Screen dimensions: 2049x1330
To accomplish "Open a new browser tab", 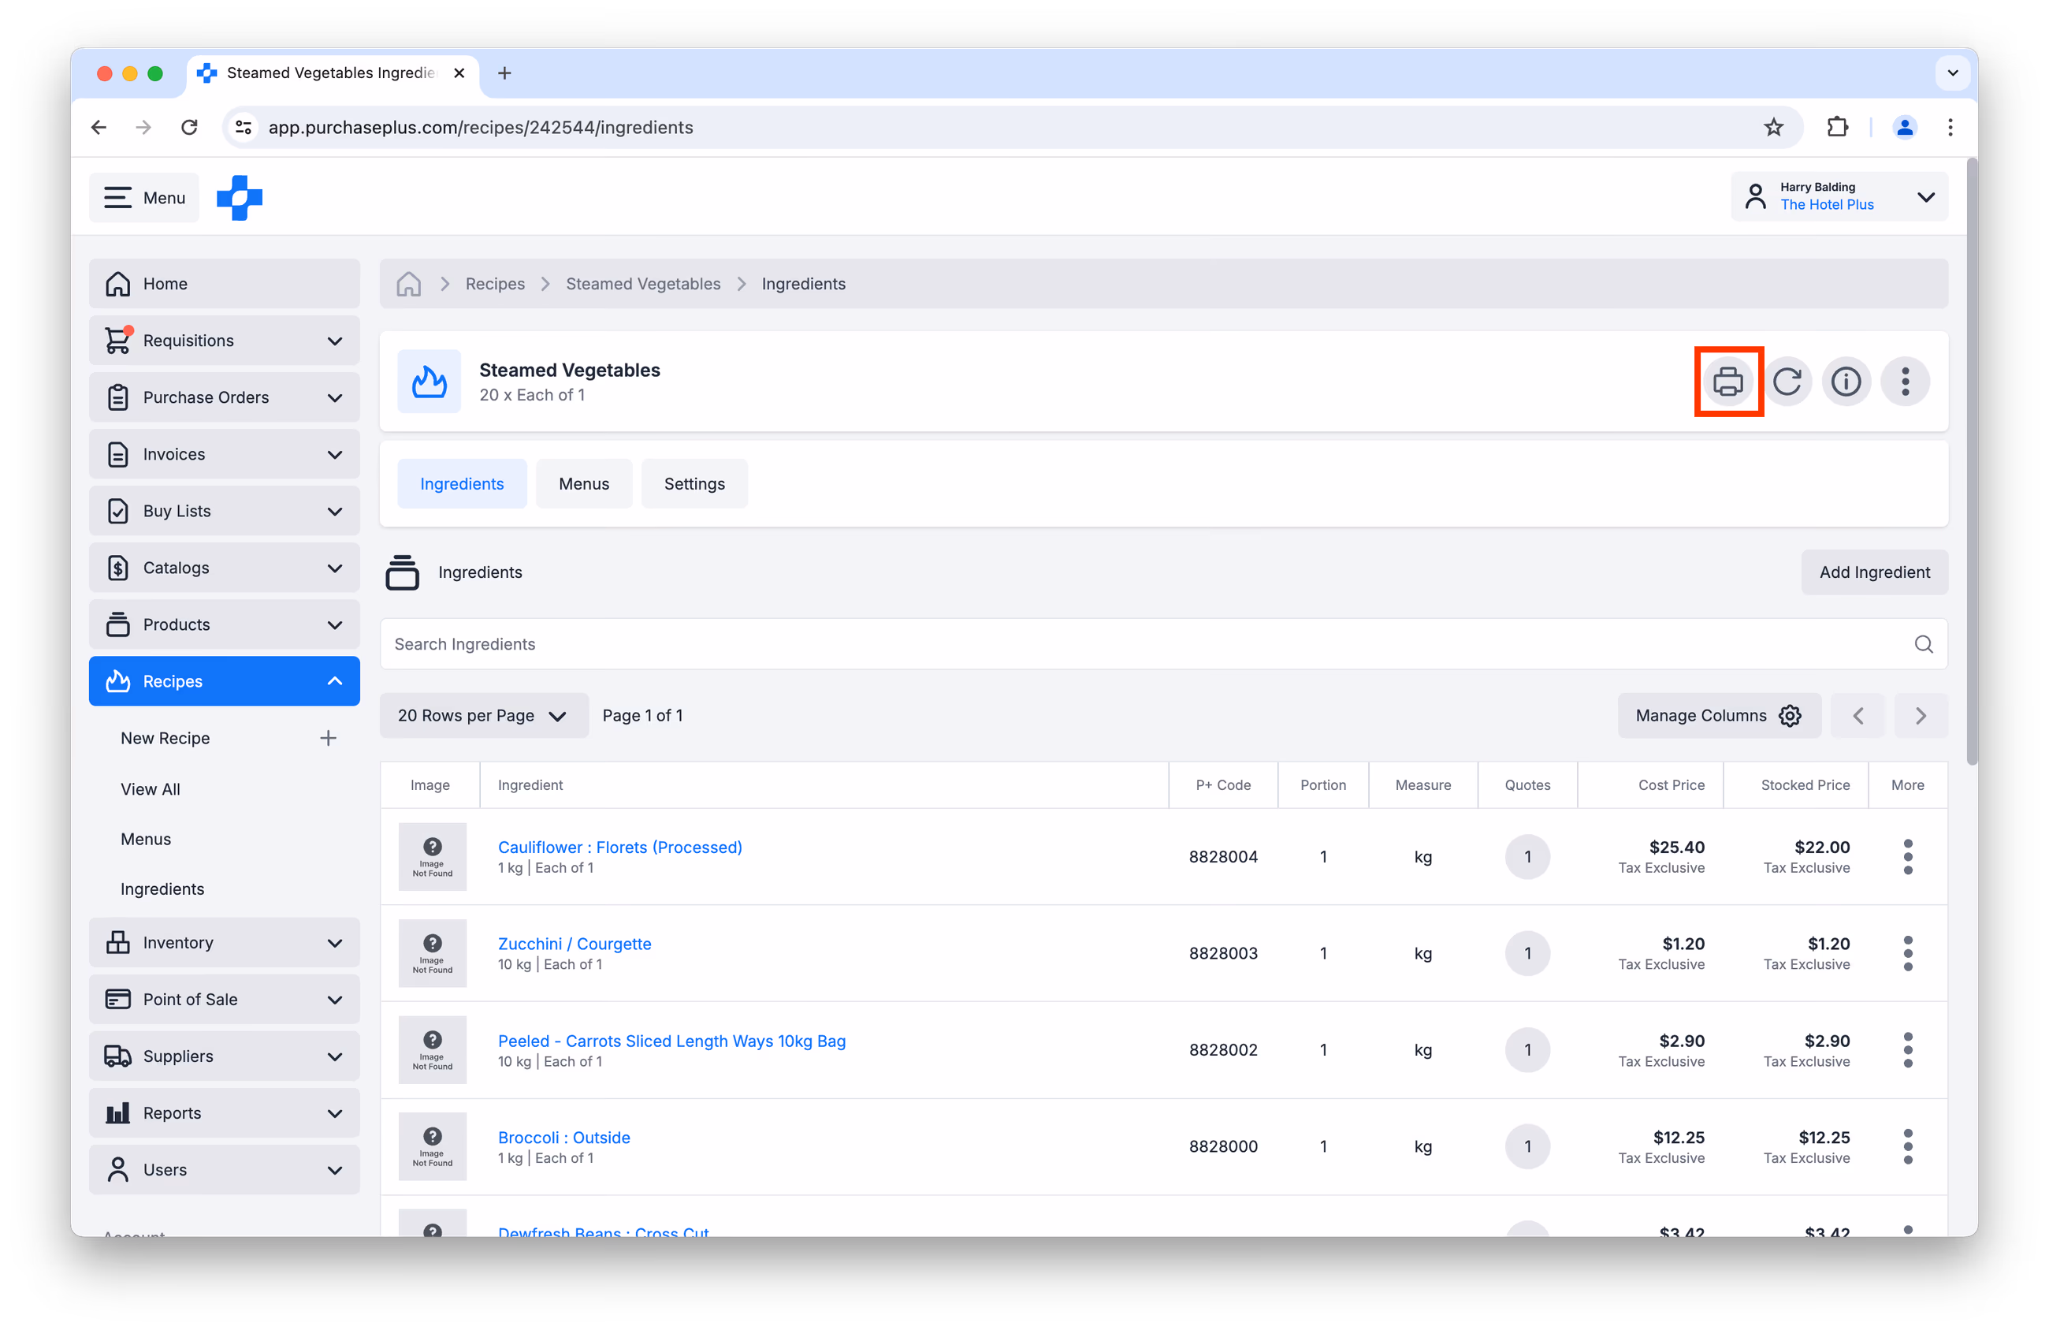I will coord(504,73).
